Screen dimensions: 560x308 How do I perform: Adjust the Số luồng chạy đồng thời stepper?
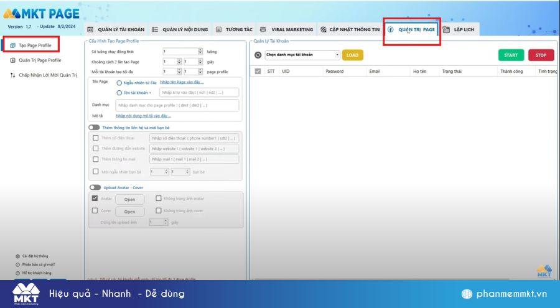pos(200,52)
